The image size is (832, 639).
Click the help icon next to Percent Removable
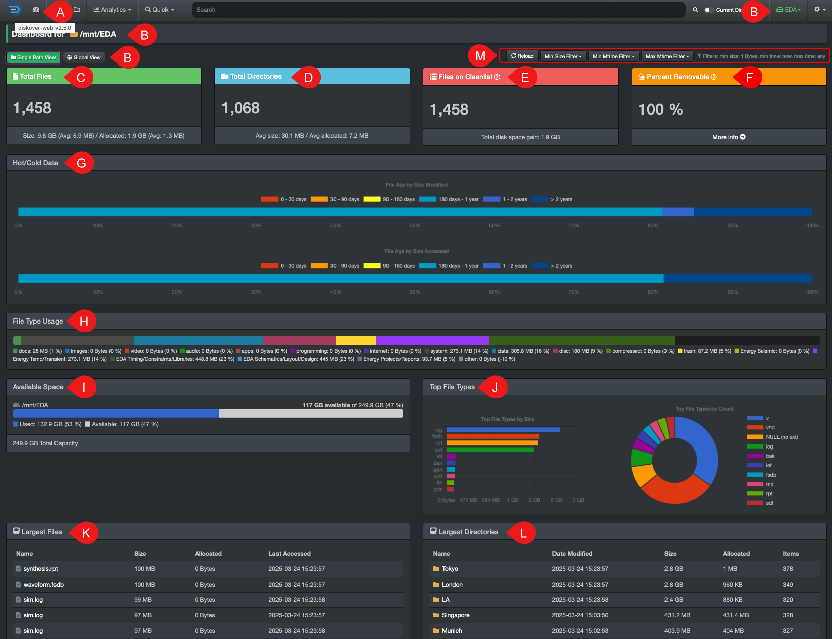click(714, 77)
